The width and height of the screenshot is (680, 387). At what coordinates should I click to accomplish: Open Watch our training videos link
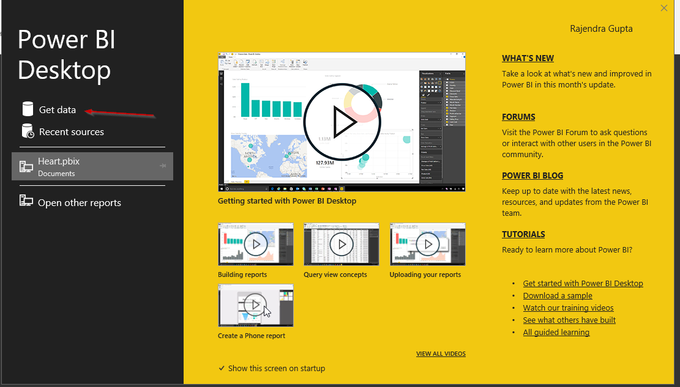point(568,308)
